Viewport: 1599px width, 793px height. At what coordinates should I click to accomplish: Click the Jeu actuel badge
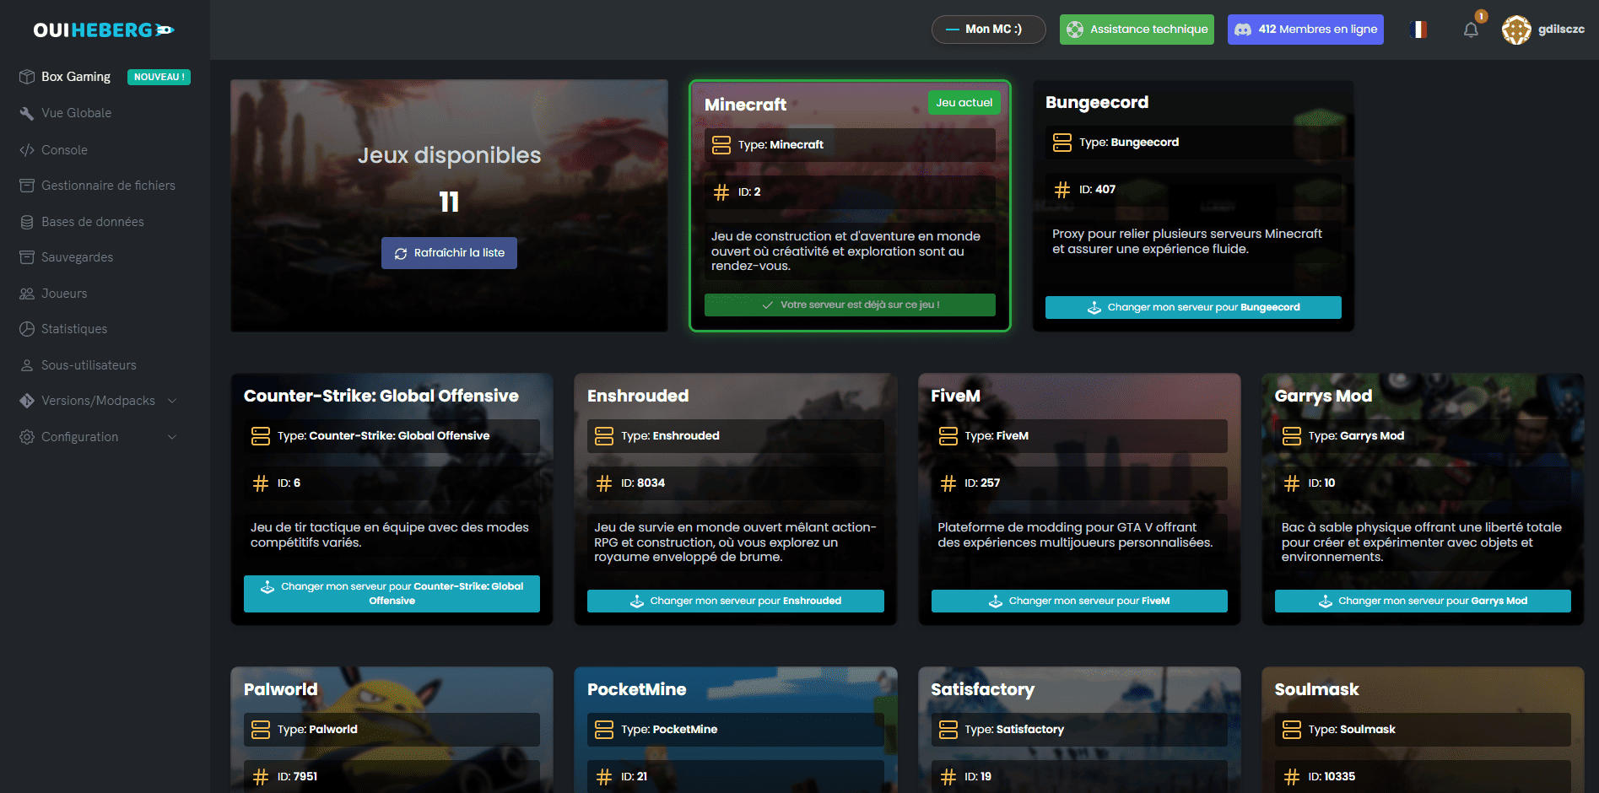coord(964,103)
